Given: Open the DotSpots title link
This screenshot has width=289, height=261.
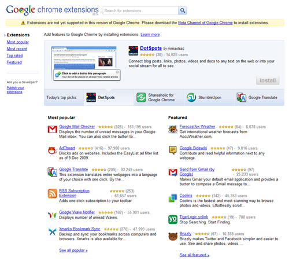Looking at the screenshot, I should click(x=151, y=48).
